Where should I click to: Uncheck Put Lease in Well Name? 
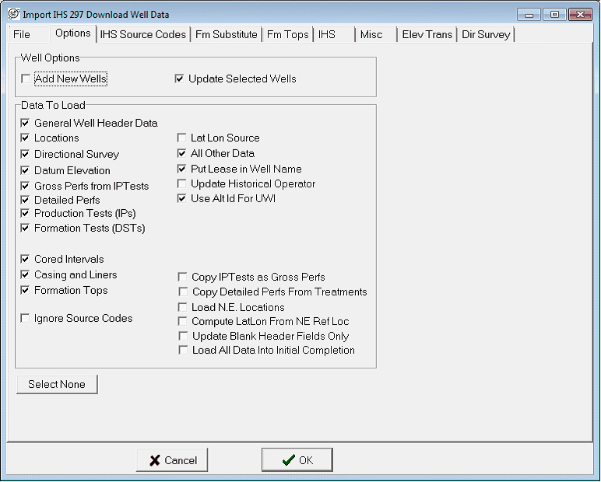(x=182, y=169)
